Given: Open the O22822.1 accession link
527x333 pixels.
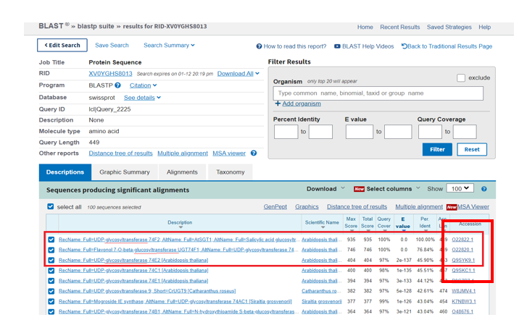Looking at the screenshot, I should tap(462, 240).
